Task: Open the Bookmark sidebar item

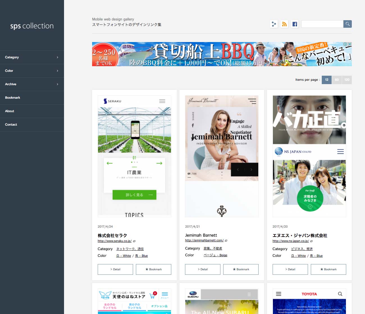Action: pos(13,98)
